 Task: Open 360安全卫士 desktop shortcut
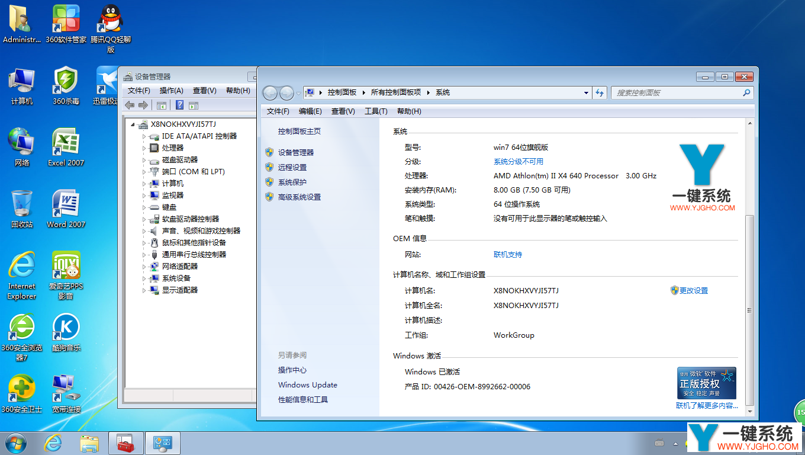22,394
